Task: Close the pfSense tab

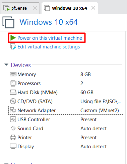Action: click(x=35, y=8)
